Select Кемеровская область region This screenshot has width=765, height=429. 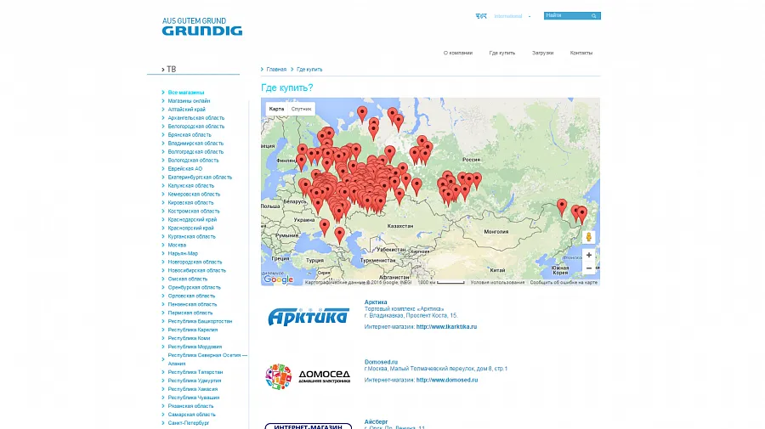point(194,194)
